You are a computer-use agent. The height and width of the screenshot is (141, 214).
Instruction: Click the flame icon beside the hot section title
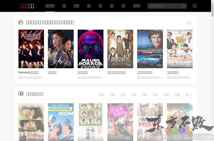(21, 22)
